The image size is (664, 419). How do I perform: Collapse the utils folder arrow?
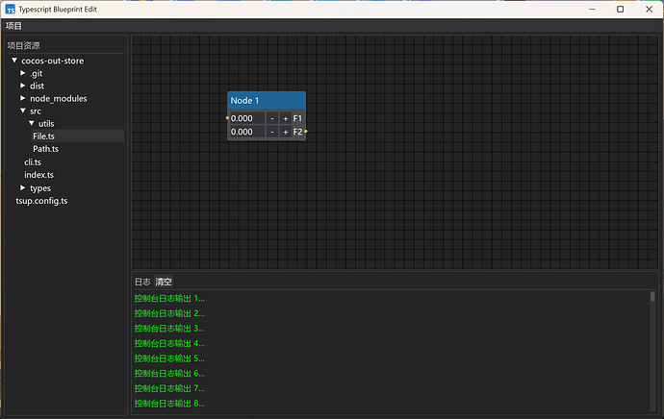(x=32, y=123)
